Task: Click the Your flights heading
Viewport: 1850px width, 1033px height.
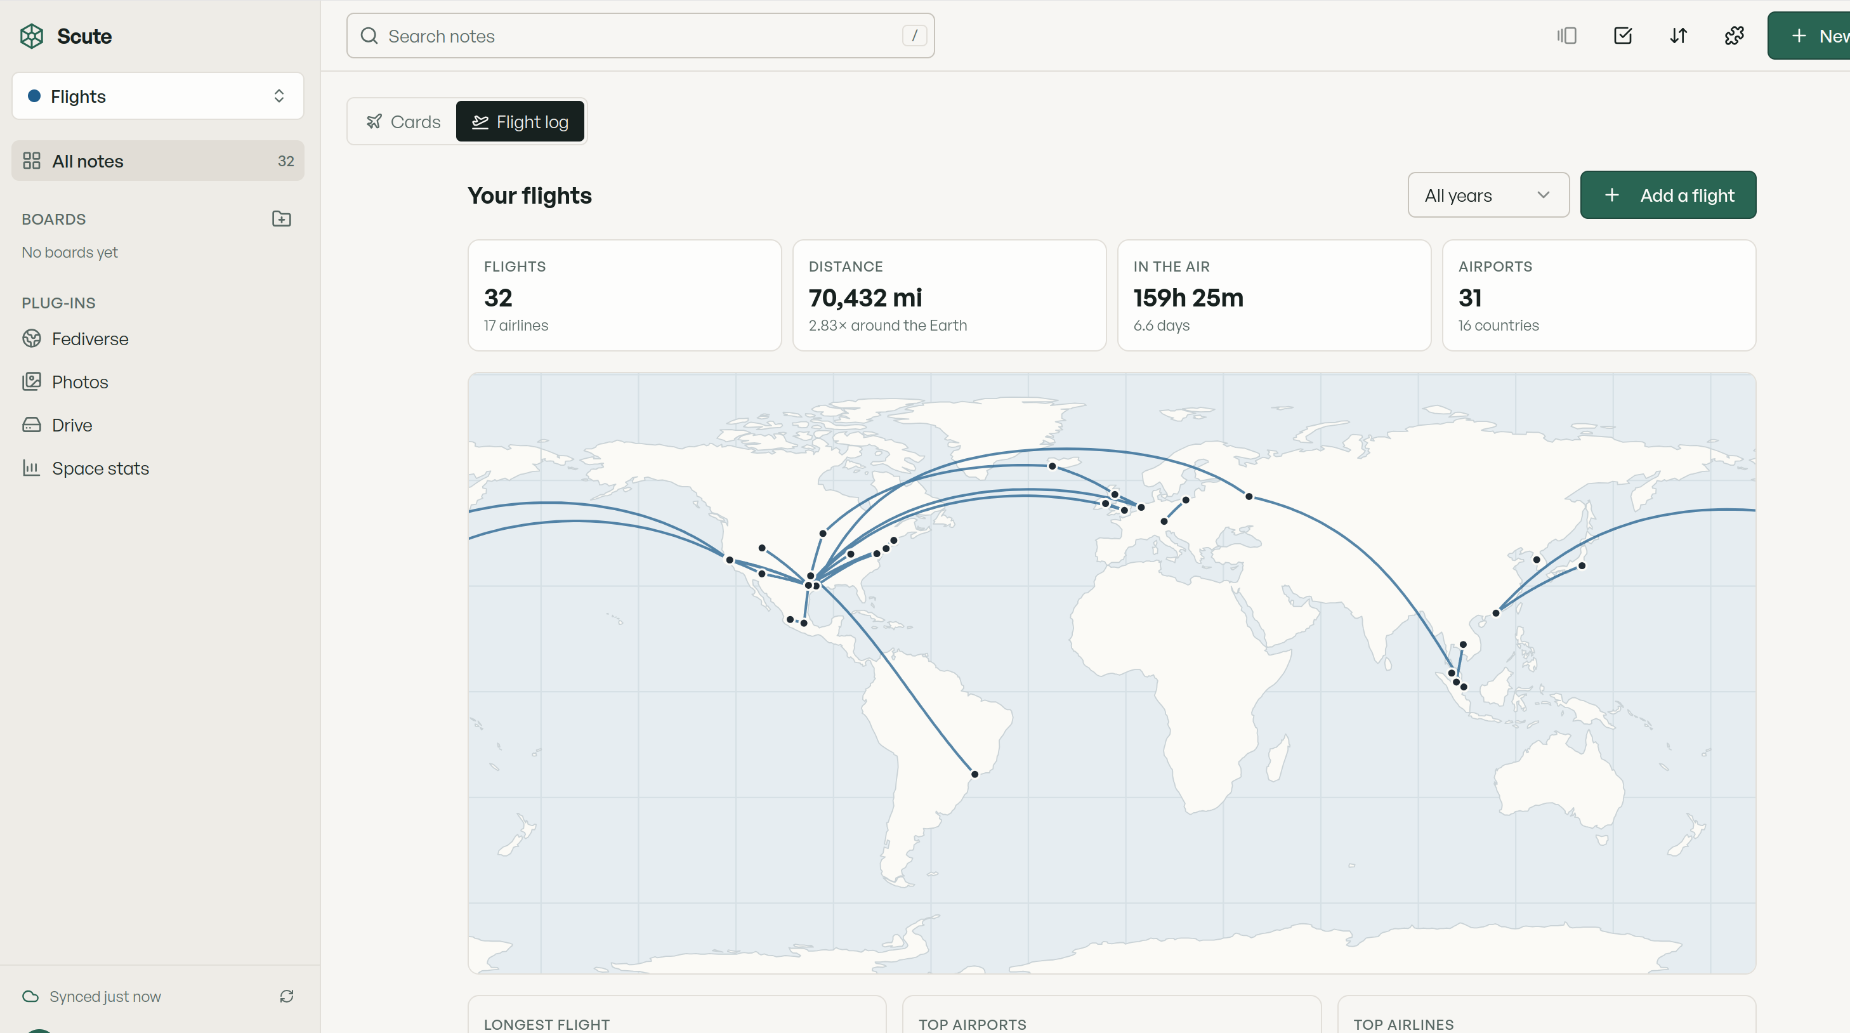Action: [x=529, y=195]
